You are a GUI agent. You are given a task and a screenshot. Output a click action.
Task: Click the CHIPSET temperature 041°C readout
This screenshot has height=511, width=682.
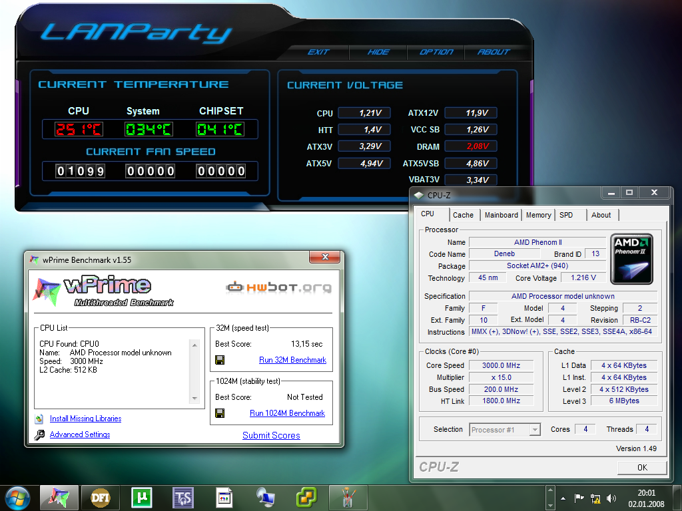pos(220,129)
